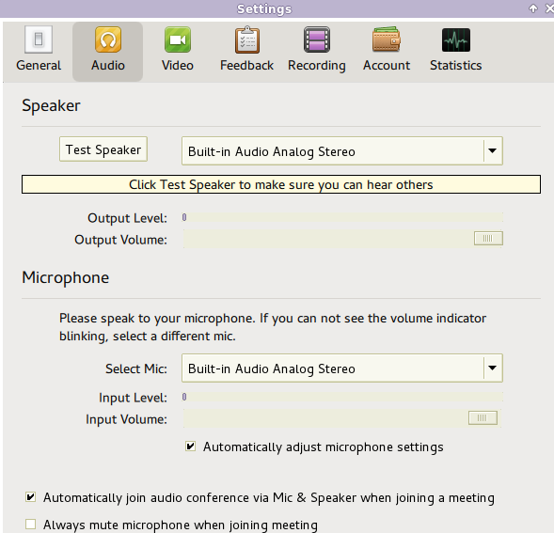Switch to the Video tab label
554x533 pixels.
[178, 66]
